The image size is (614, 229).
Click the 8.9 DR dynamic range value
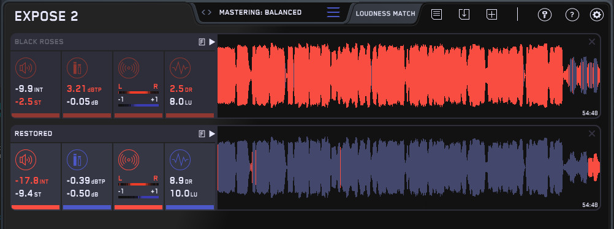[x=181, y=181]
